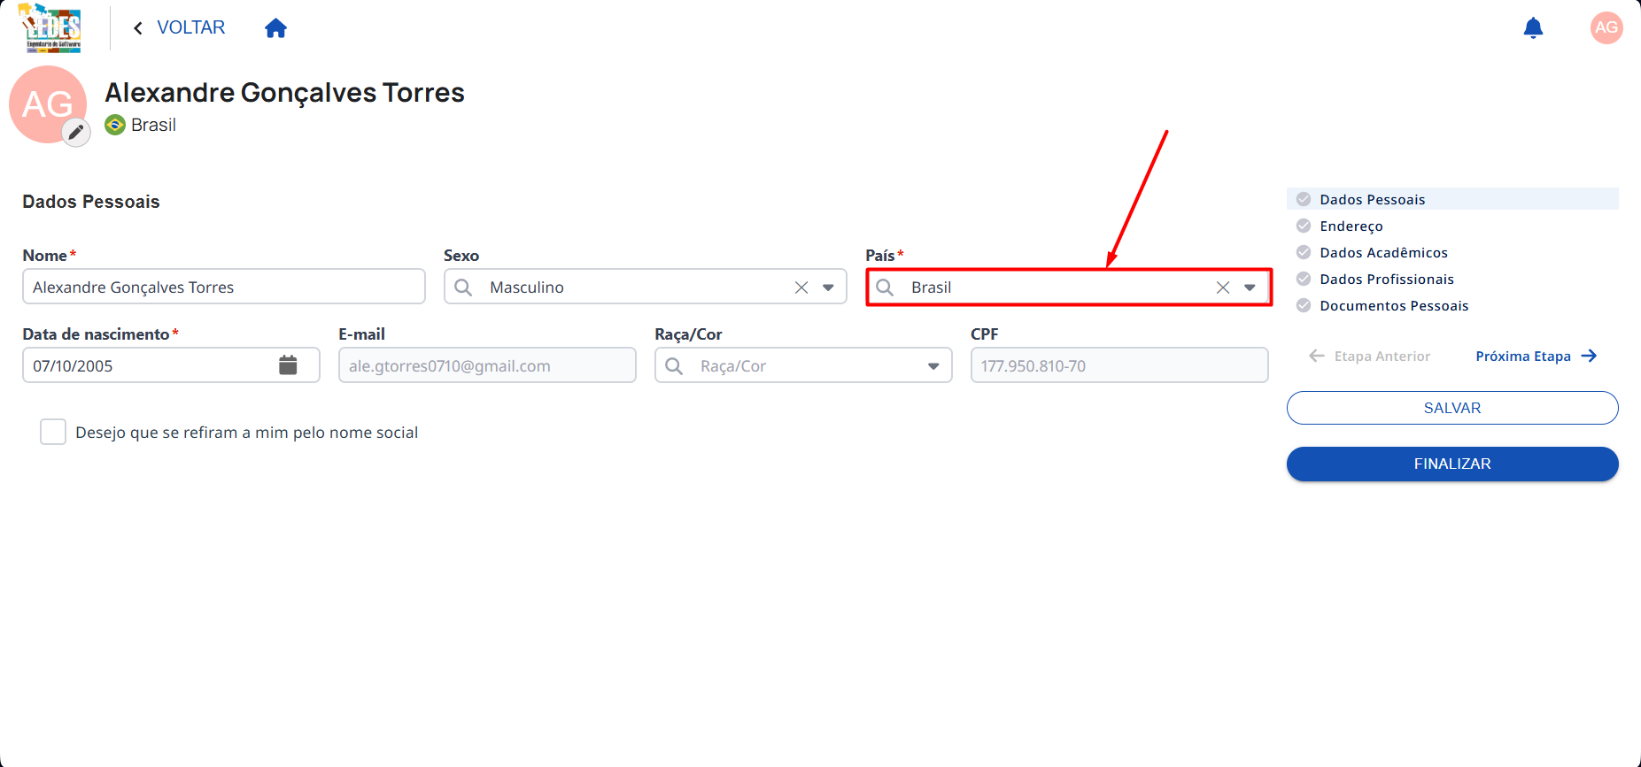This screenshot has height=767, width=1641.
Task: Clear the Sexo selection
Action: tap(801, 288)
